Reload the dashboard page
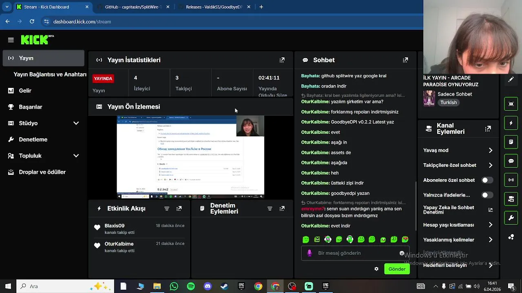 [x=32, y=22]
